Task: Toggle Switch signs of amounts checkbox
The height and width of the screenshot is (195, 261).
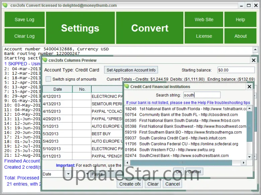Action: tap(48, 79)
